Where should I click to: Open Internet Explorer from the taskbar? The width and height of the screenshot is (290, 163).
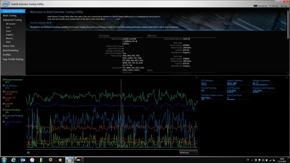click(x=13, y=160)
